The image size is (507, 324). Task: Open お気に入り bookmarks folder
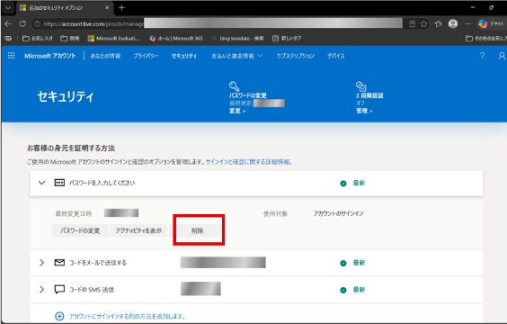tap(37, 38)
